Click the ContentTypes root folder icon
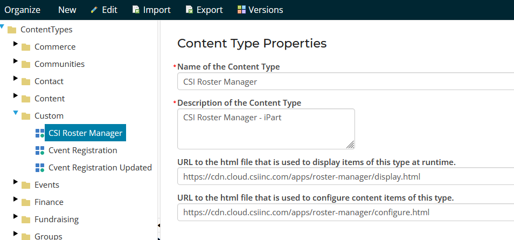The image size is (514, 240). click(12, 30)
